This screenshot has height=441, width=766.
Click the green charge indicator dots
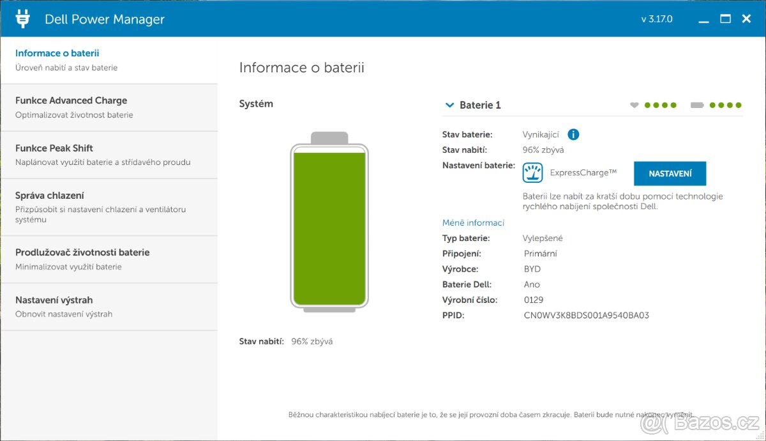(x=725, y=105)
